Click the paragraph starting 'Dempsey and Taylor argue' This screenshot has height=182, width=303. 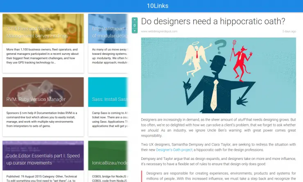[218, 162]
